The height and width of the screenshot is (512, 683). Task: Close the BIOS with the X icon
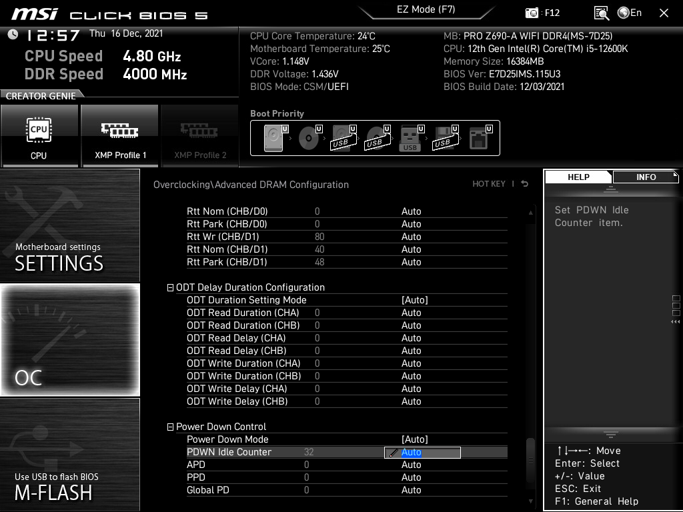(x=664, y=13)
